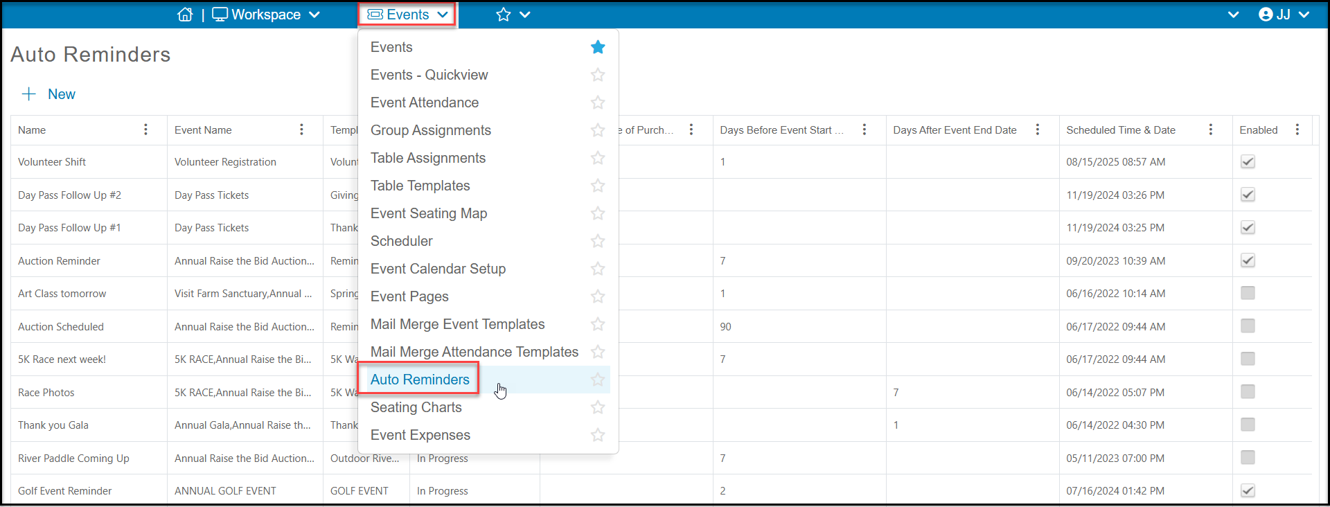Star the Table Assignments menu entry
The height and width of the screenshot is (507, 1330).
[598, 158]
